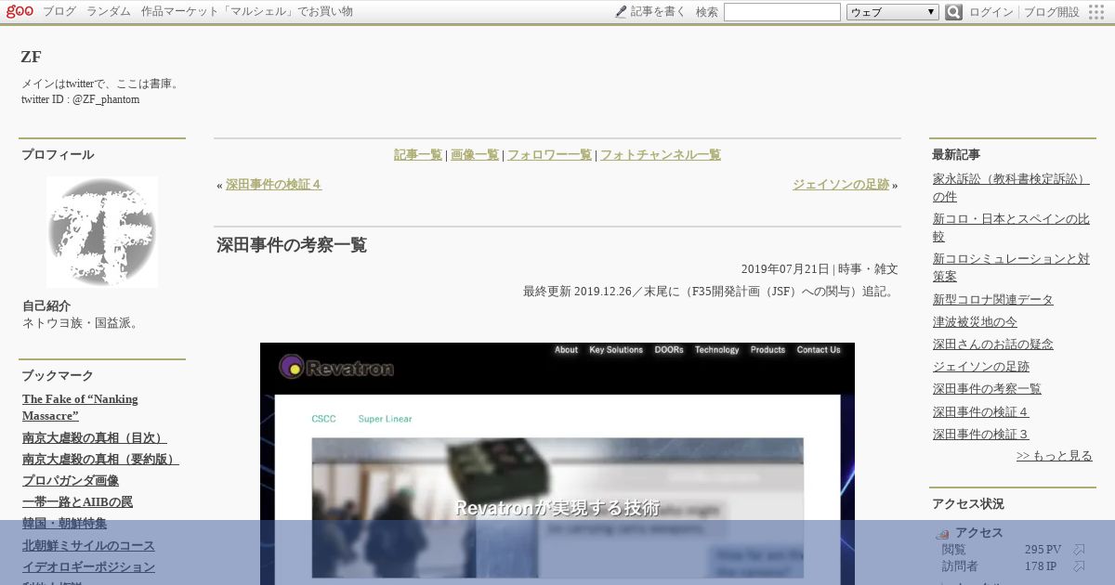Image resolution: width=1115 pixels, height=585 pixels.
Task: Open the 画像一覧 tab link
Action: tap(475, 155)
